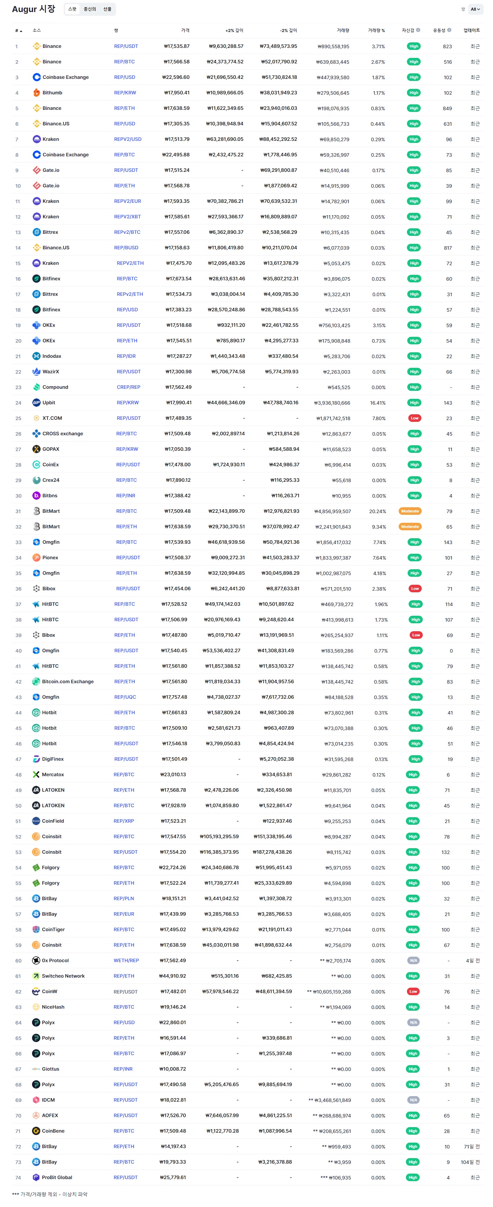Click the 0x Protocol logo icon

pyautogui.click(x=36, y=960)
